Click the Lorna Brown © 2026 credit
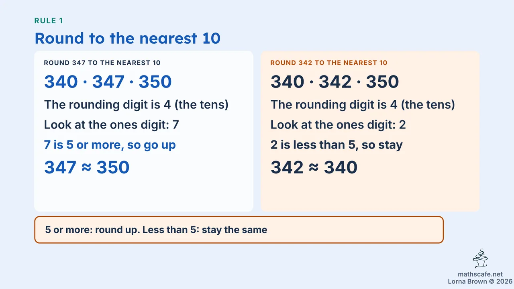 pyautogui.click(x=480, y=281)
